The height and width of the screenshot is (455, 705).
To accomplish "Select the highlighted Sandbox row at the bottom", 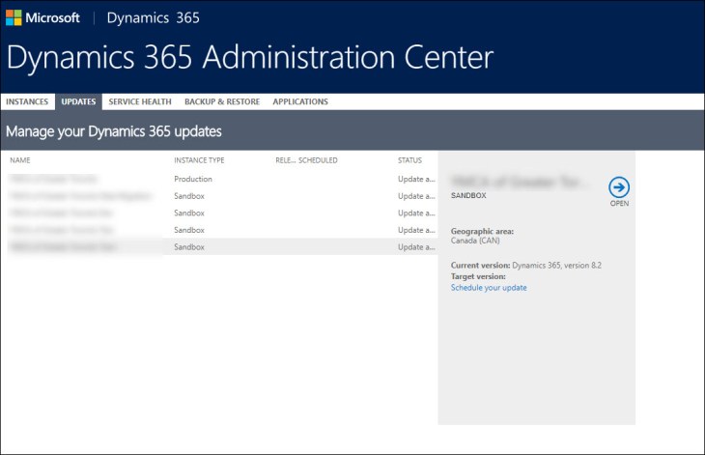I will [189, 247].
